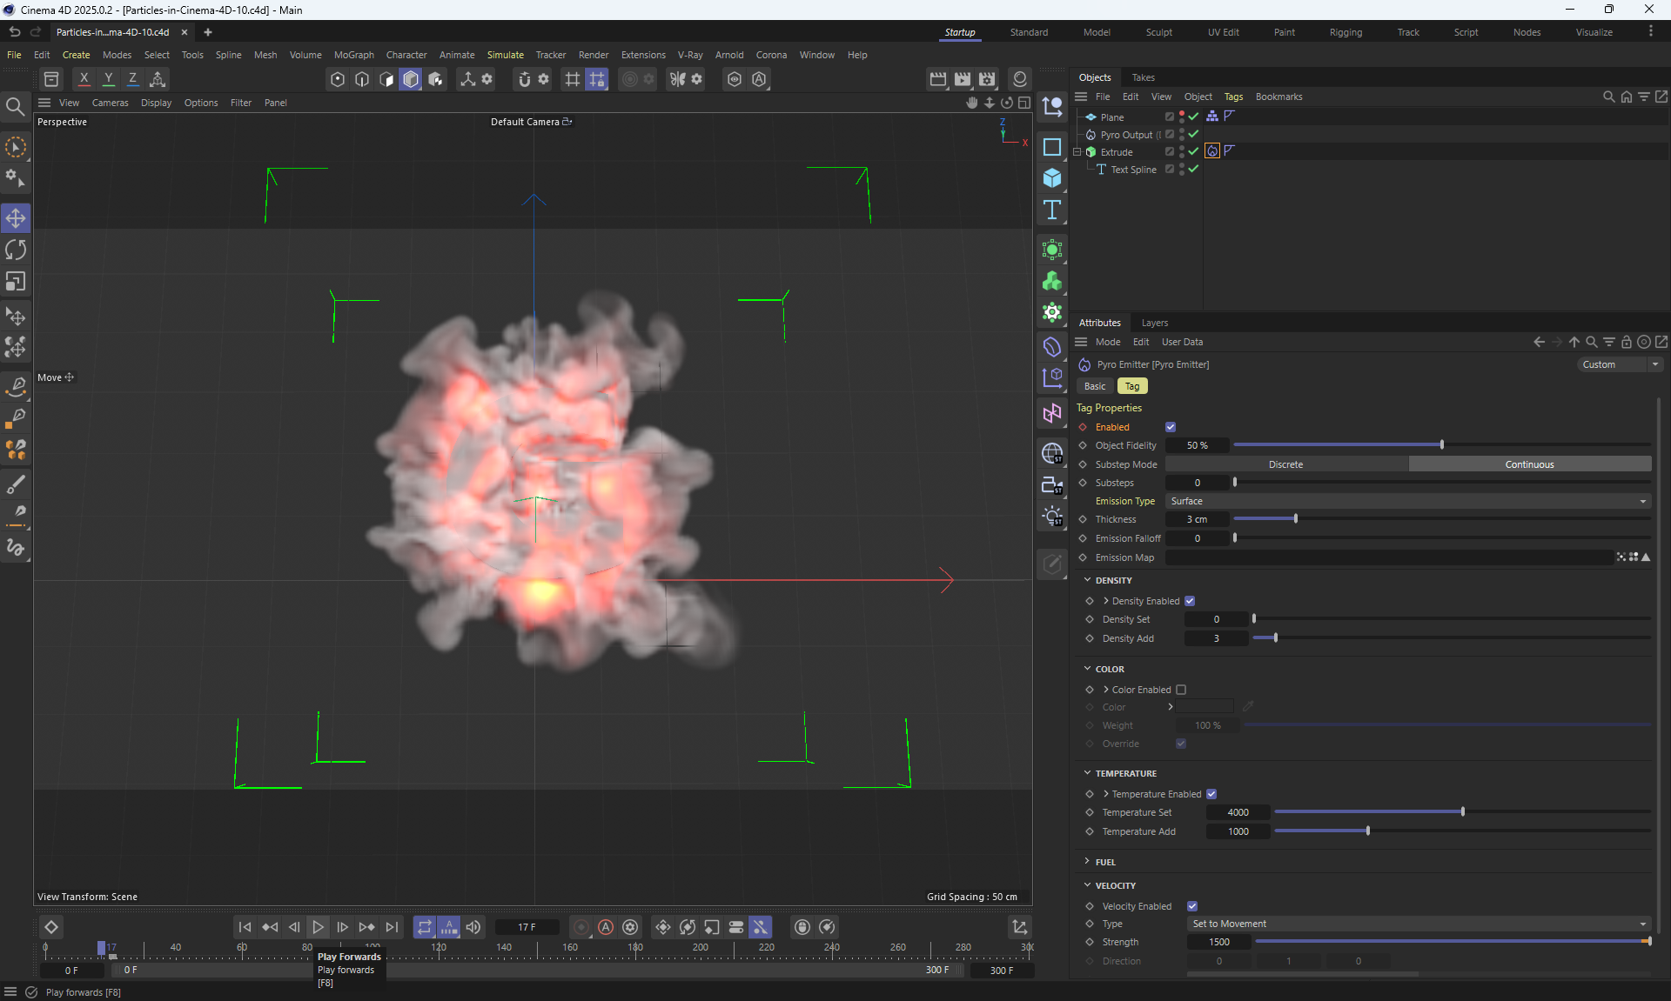Select the Rotate tool
1671x1001 pixels.
click(x=16, y=250)
